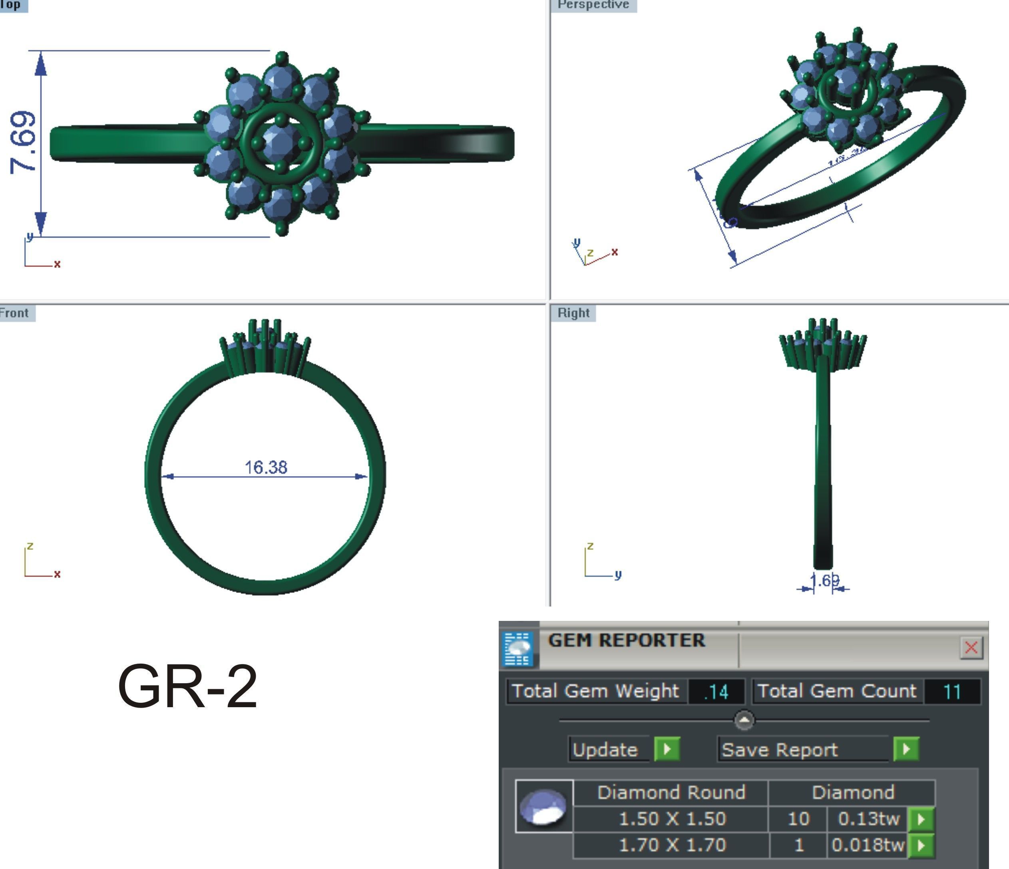Click the 1.69 band width dimension
This screenshot has width=1009, height=869.
pos(825,580)
